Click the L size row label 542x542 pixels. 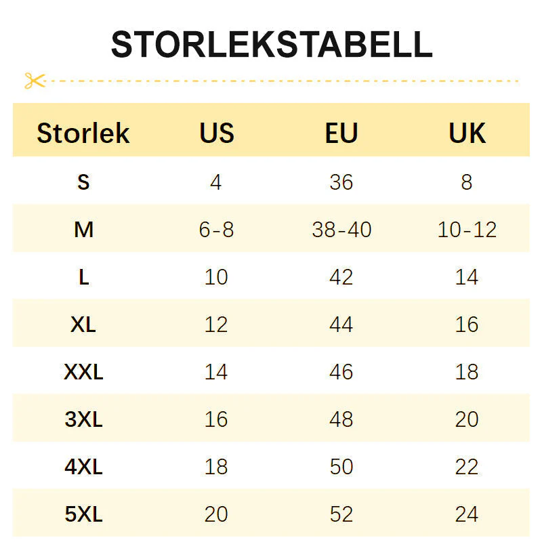83,277
